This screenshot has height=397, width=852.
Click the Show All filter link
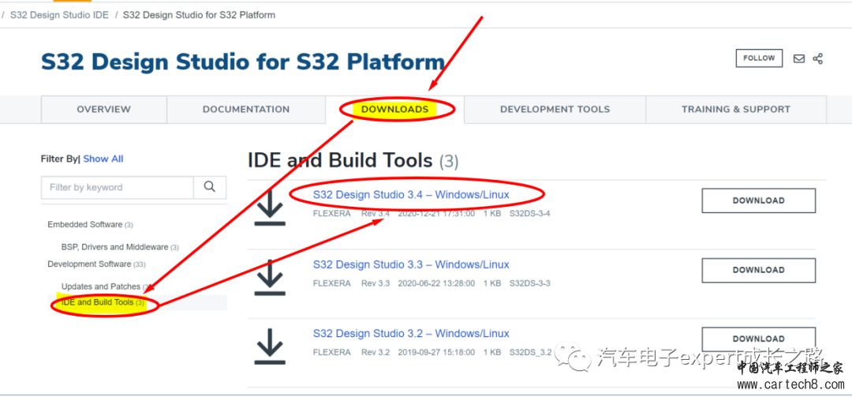103,159
